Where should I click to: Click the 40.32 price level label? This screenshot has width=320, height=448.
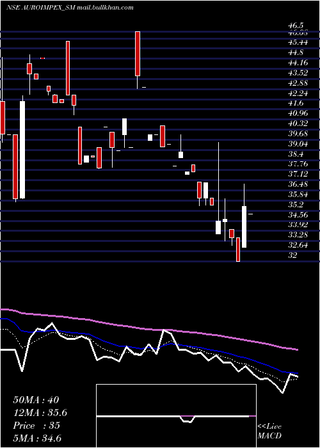298,124
